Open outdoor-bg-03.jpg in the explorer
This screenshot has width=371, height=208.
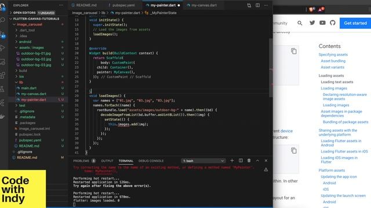[x=36, y=65]
